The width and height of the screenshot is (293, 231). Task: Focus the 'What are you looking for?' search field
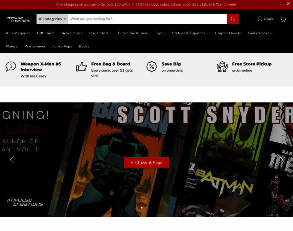click(147, 19)
